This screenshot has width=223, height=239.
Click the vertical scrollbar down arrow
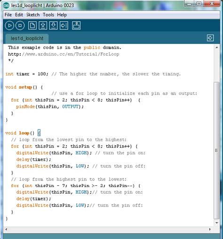(x=217, y=223)
